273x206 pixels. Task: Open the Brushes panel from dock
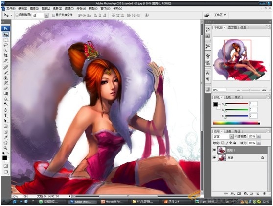[208, 56]
